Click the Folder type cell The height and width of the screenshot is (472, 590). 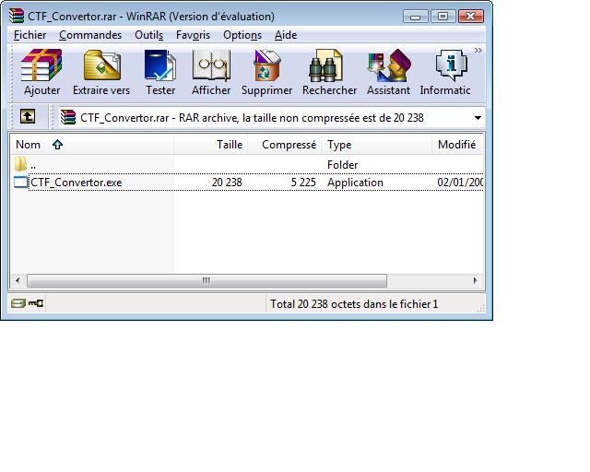[342, 164]
